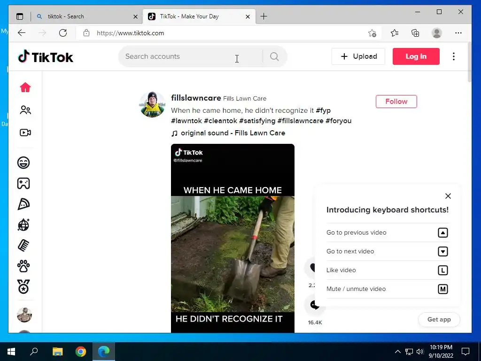The image size is (481, 361).
Task: Click the address bar URL
Action: tap(131, 33)
